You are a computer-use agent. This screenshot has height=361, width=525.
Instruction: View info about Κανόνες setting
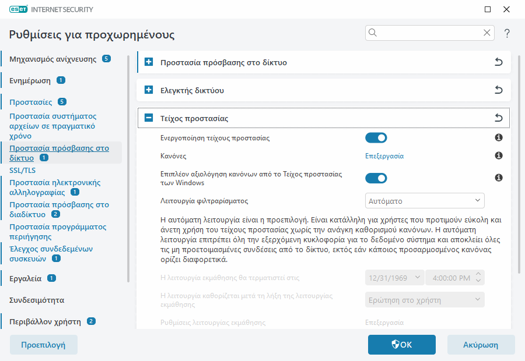(498, 155)
